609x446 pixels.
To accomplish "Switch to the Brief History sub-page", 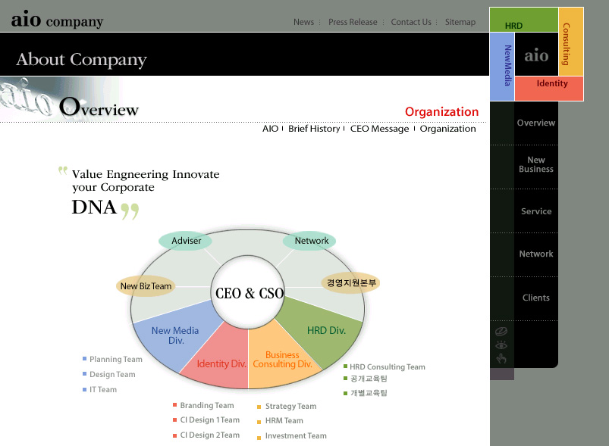I will click(x=314, y=129).
